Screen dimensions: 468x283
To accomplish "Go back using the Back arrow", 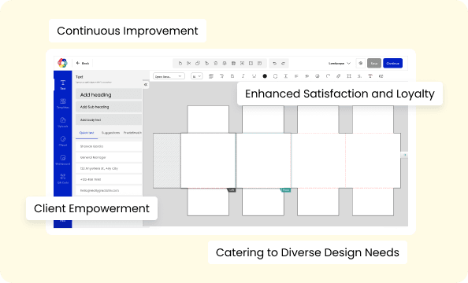I will pyautogui.click(x=83, y=63).
